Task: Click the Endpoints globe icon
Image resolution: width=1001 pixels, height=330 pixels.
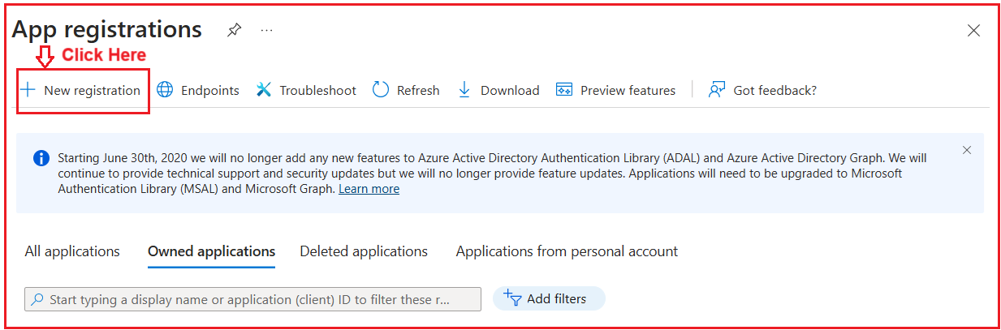Action: coord(165,90)
